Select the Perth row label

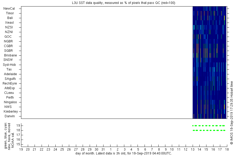[10, 97]
